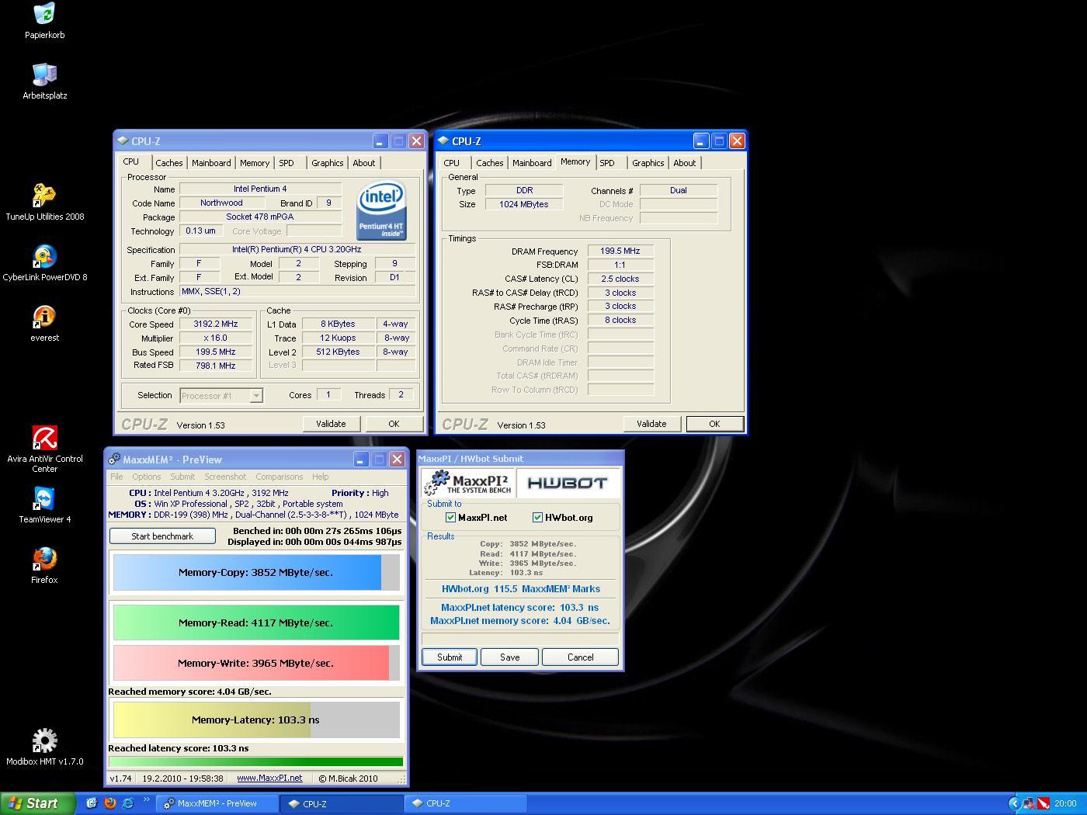Click Validate in left CPU-Z window
The image size is (1087, 815).
331,424
